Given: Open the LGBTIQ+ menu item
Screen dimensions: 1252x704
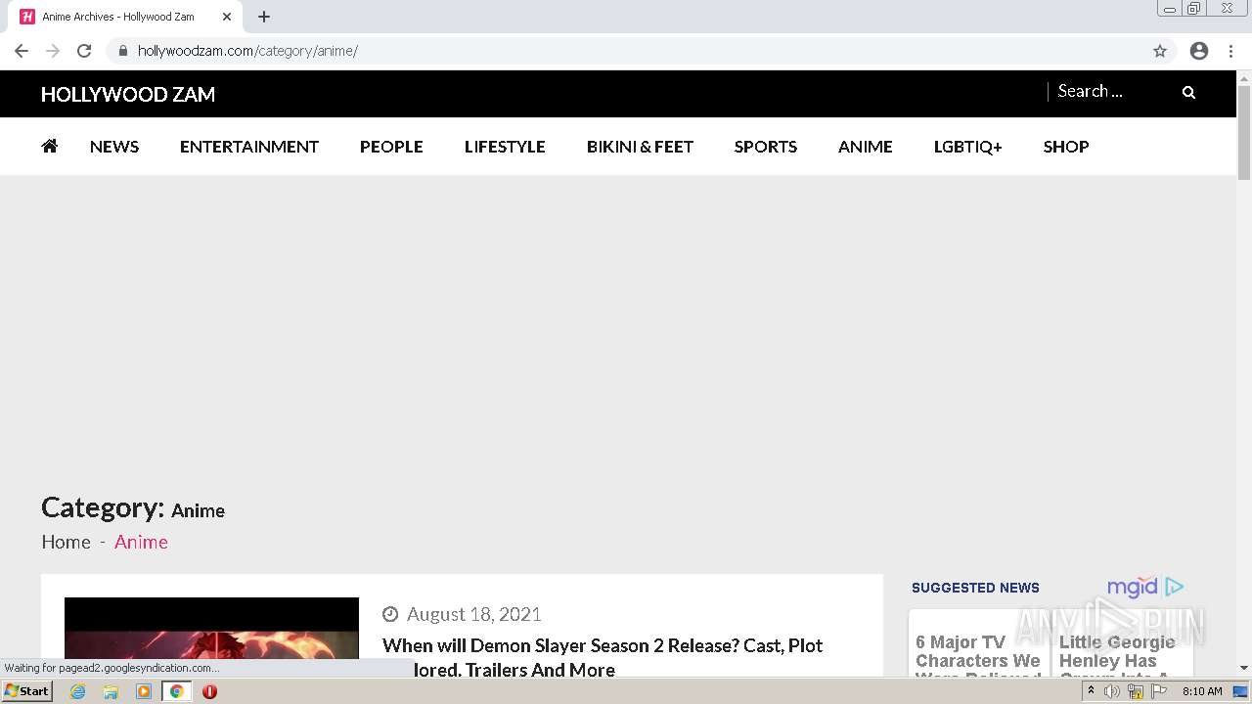Looking at the screenshot, I should click(x=968, y=147).
